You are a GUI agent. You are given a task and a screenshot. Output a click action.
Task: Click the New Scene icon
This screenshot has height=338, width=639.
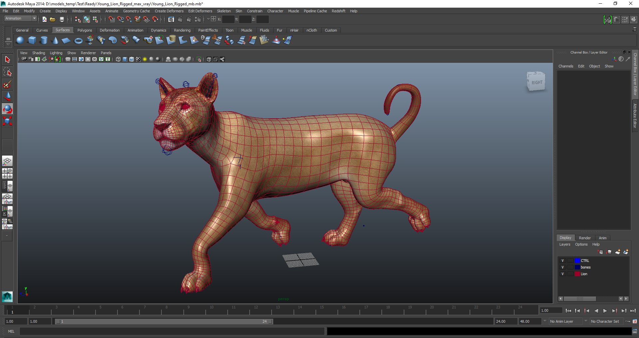pyautogui.click(x=44, y=19)
